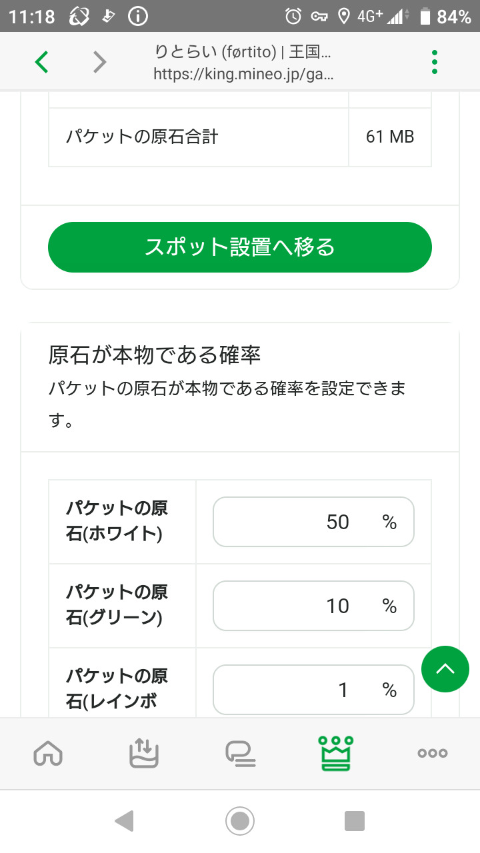Open the chat bubble community icon
This screenshot has height=853, width=480.
240,753
